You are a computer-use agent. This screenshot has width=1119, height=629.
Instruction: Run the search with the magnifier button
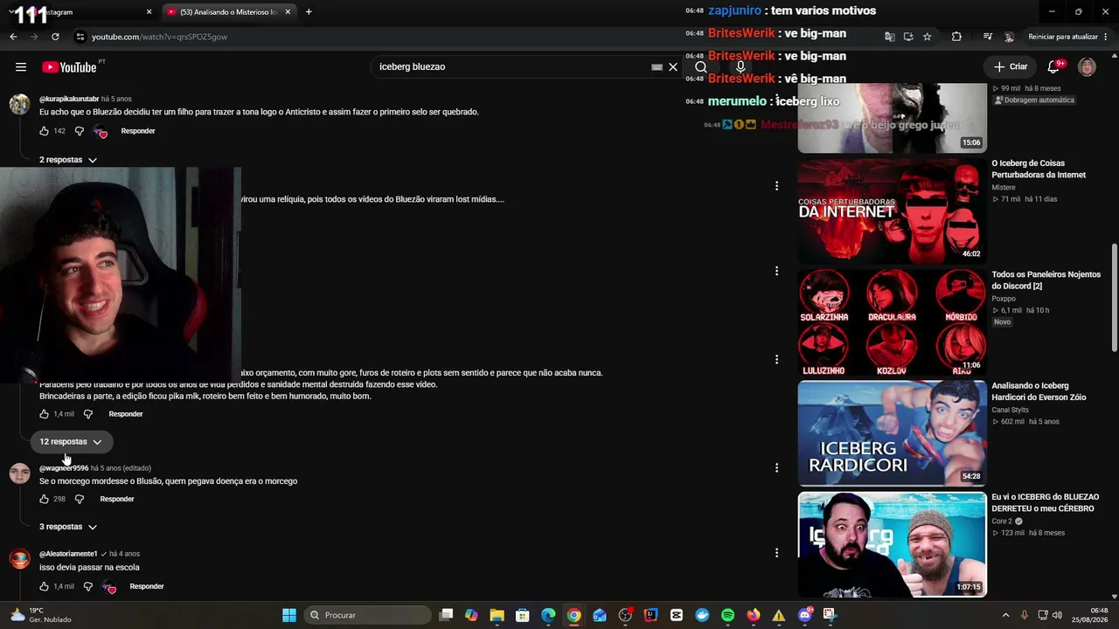(x=701, y=67)
